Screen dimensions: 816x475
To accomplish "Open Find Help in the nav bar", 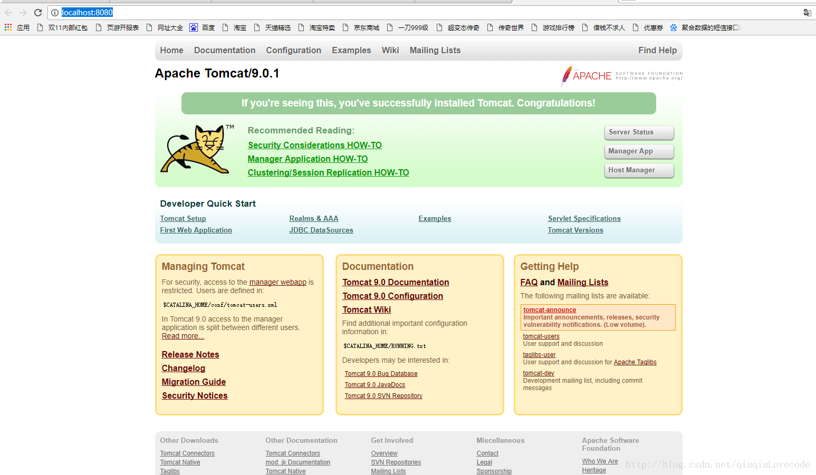I will (657, 51).
